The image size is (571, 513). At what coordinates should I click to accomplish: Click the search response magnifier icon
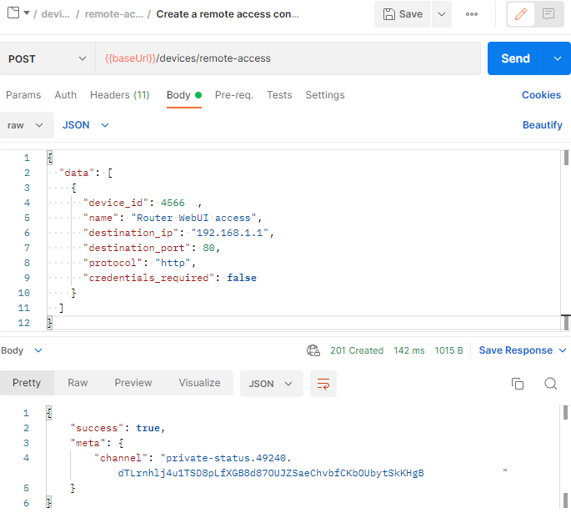point(550,384)
